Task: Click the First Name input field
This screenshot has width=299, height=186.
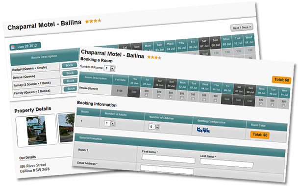Action: (x=169, y=159)
